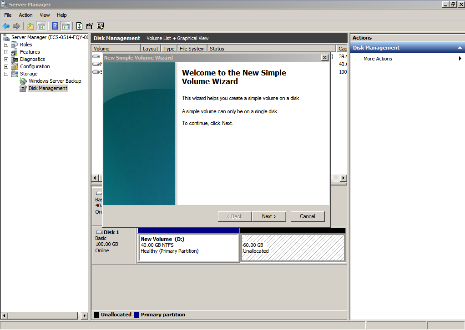Screen dimensions: 465x330
Task: Click the first volume disk icon in list
Action: [96, 56]
